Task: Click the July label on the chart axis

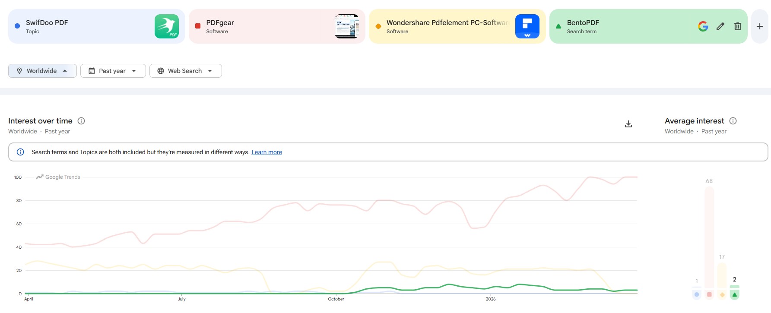Action: pyautogui.click(x=181, y=299)
